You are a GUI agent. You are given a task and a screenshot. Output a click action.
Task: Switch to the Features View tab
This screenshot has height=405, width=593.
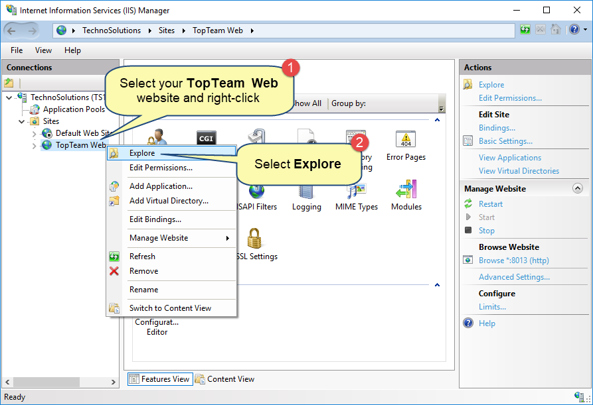160,379
